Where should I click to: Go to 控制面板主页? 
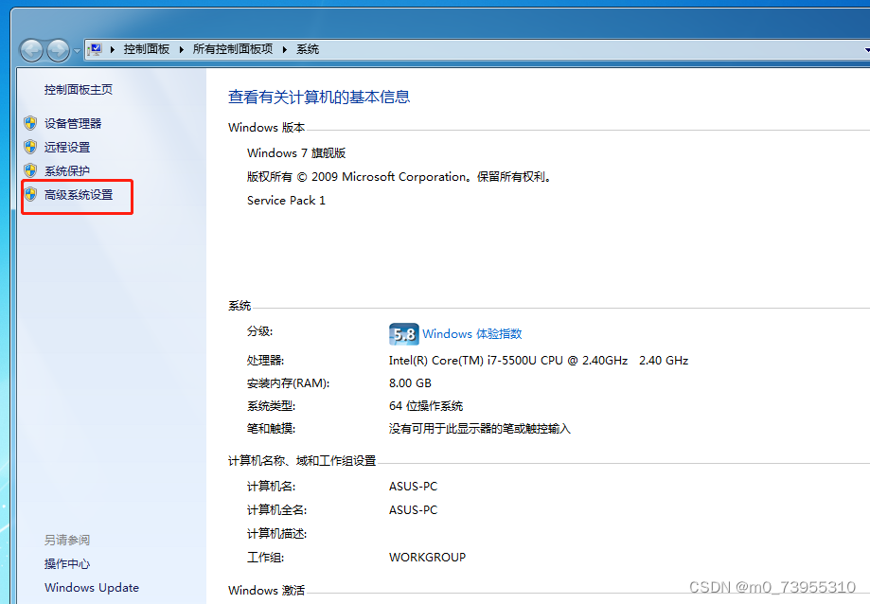pos(79,89)
